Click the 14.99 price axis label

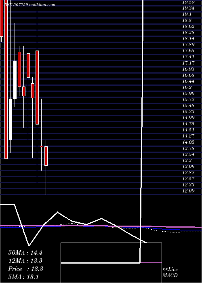tap(188, 118)
